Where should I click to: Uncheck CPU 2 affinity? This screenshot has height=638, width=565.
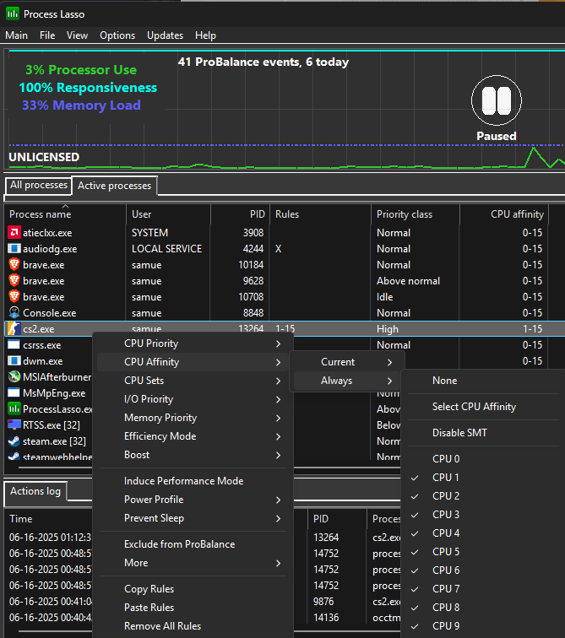point(484,496)
